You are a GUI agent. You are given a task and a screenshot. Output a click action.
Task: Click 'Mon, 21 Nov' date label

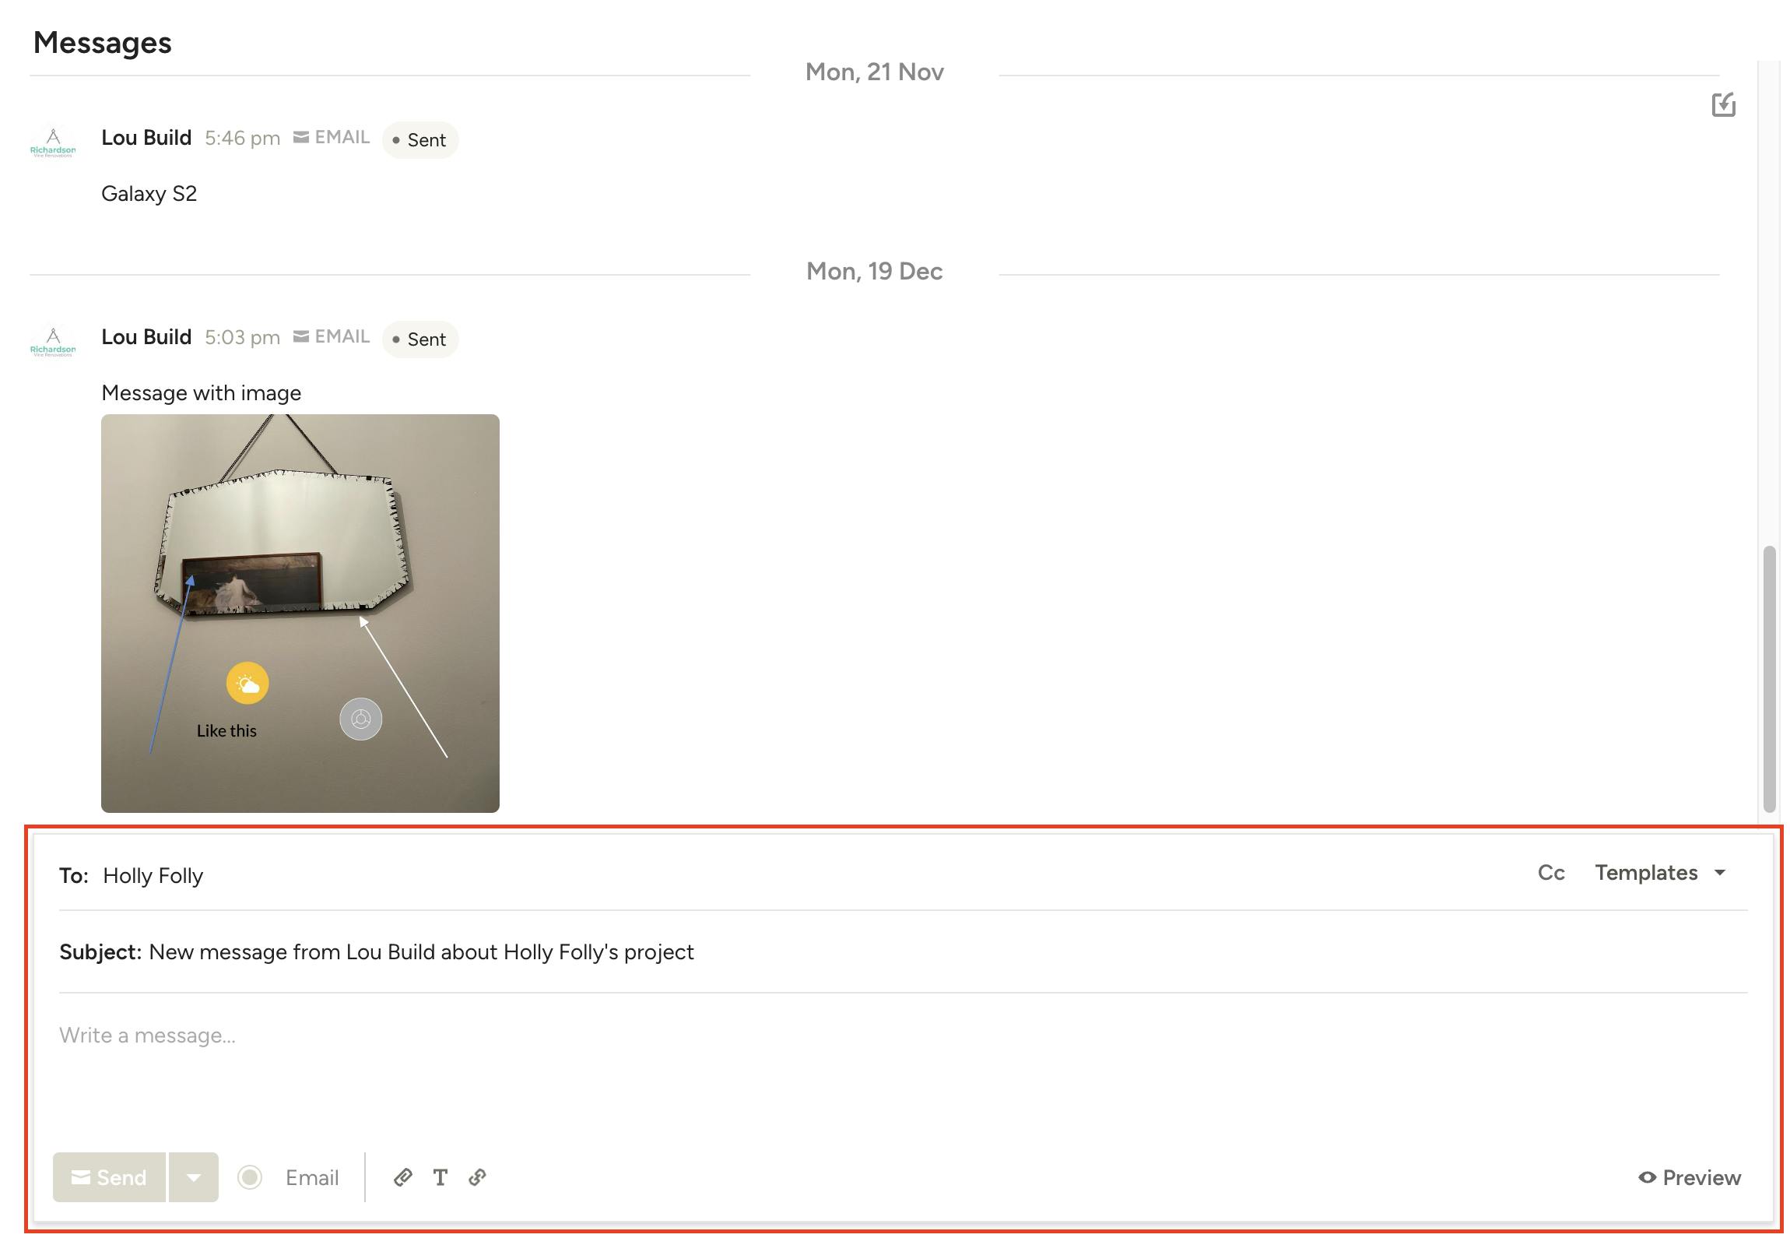tap(874, 72)
